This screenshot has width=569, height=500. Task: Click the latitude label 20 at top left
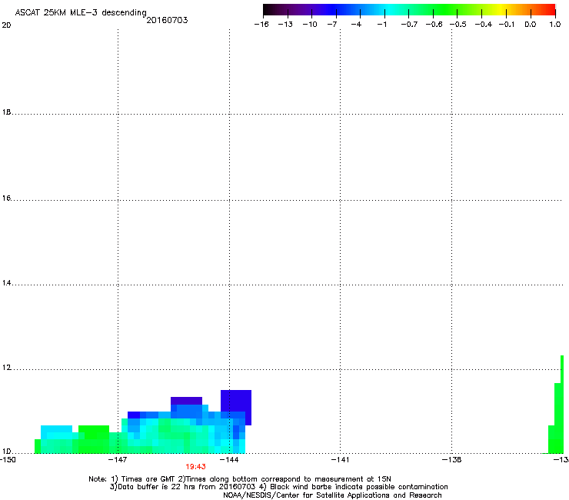point(6,25)
